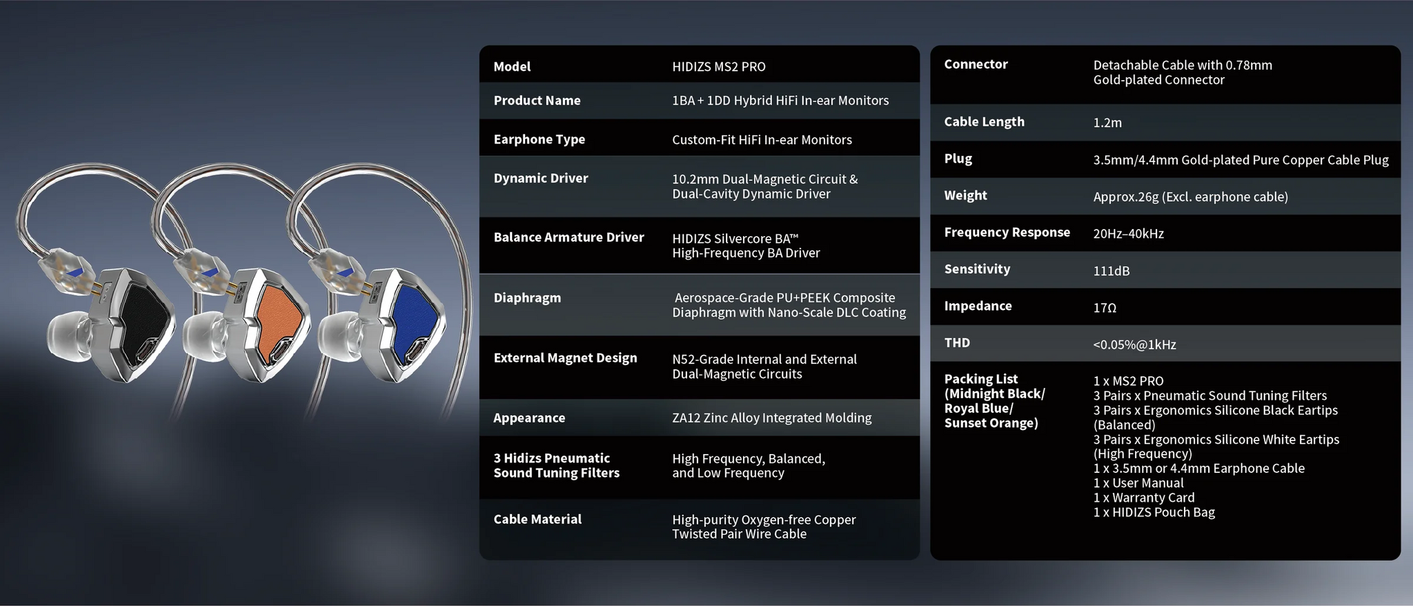Select the orange faceplate earphone
The width and height of the screenshot is (1413, 606).
[x=276, y=321]
